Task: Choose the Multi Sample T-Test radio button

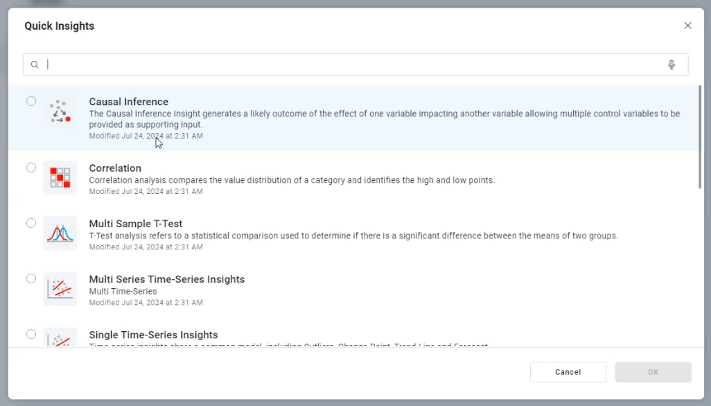Action: click(x=31, y=223)
